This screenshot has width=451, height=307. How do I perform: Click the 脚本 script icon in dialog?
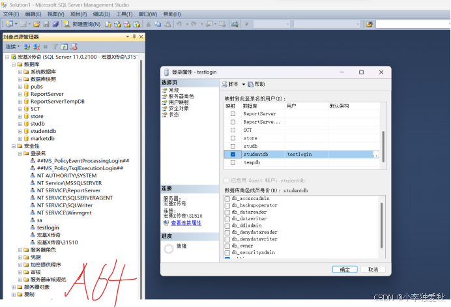224,84
